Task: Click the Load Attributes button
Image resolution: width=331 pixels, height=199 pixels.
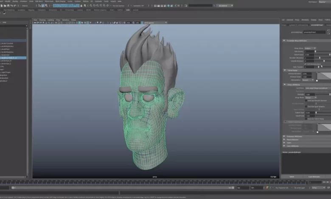Action: tap(314, 176)
